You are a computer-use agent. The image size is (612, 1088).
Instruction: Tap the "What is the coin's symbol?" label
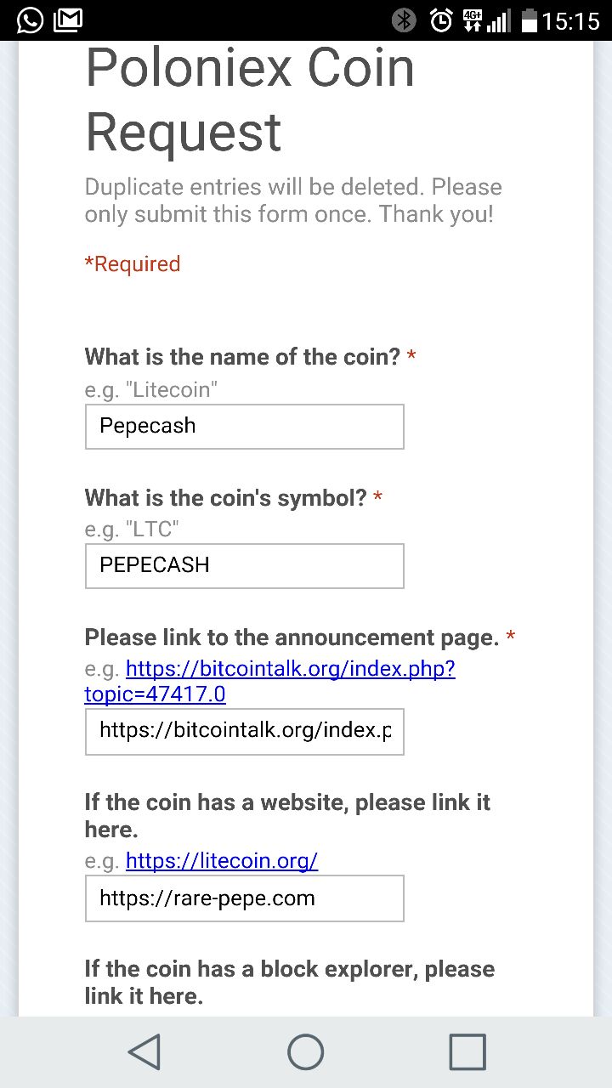(x=227, y=498)
